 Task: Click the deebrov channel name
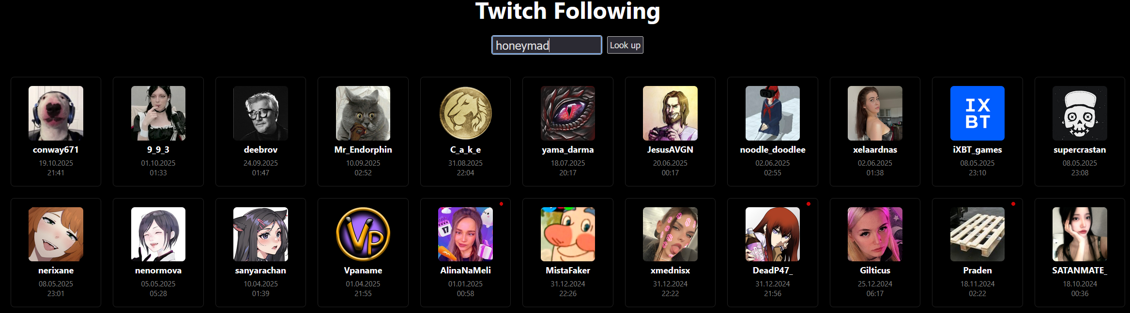pyautogui.click(x=260, y=150)
